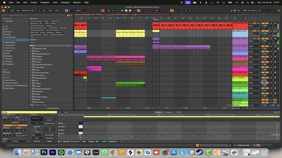Open the Options menu
Screen dimensions: 282x158
(x=77, y=3)
